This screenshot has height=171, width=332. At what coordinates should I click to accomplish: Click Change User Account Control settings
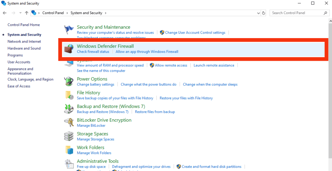click(x=195, y=33)
